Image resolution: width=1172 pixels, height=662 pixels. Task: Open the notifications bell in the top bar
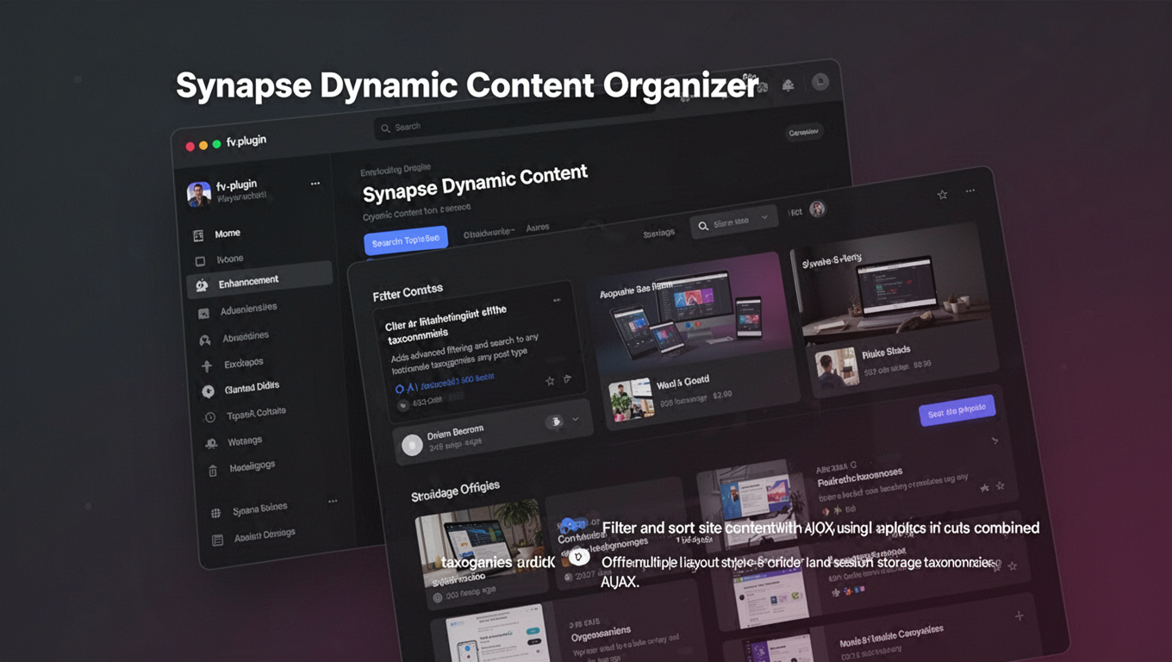[x=789, y=86]
